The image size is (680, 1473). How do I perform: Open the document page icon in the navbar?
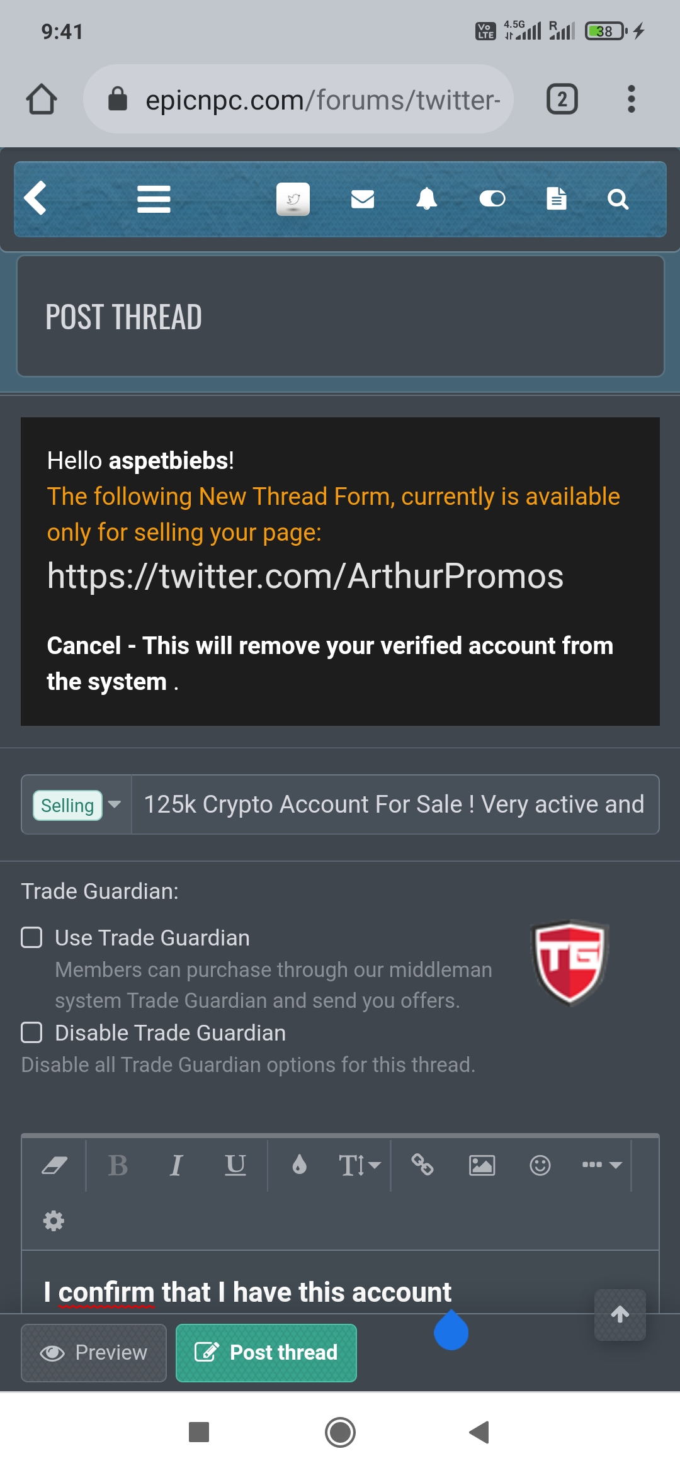click(x=557, y=199)
